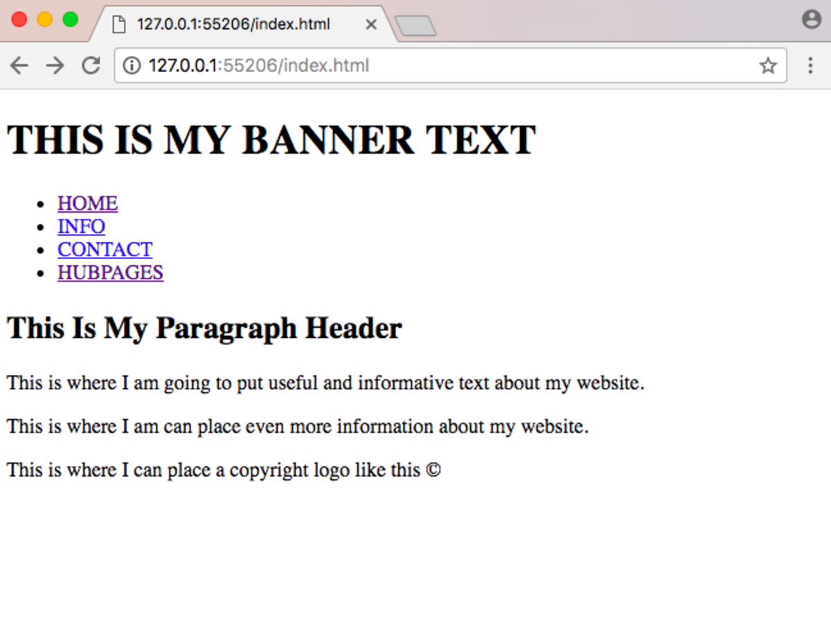View site information icon in address bar
This screenshot has height=620, width=831.
click(x=132, y=66)
